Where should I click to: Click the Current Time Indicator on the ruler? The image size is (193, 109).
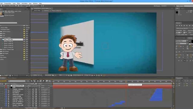(126, 82)
